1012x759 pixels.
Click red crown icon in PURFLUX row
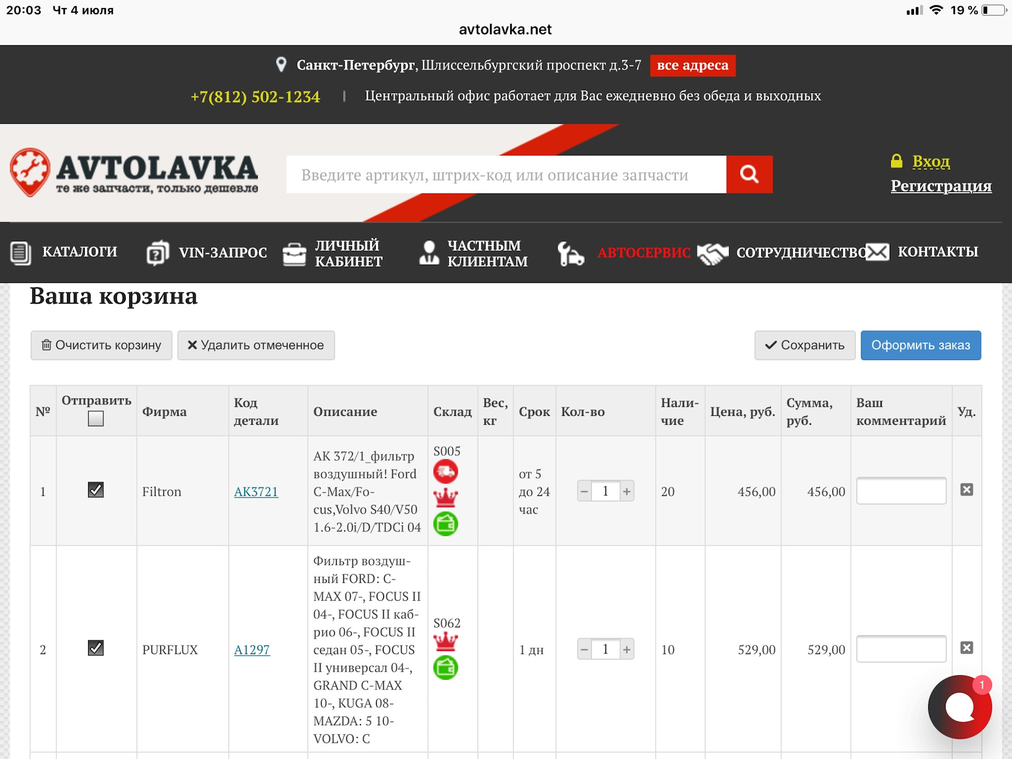[445, 642]
